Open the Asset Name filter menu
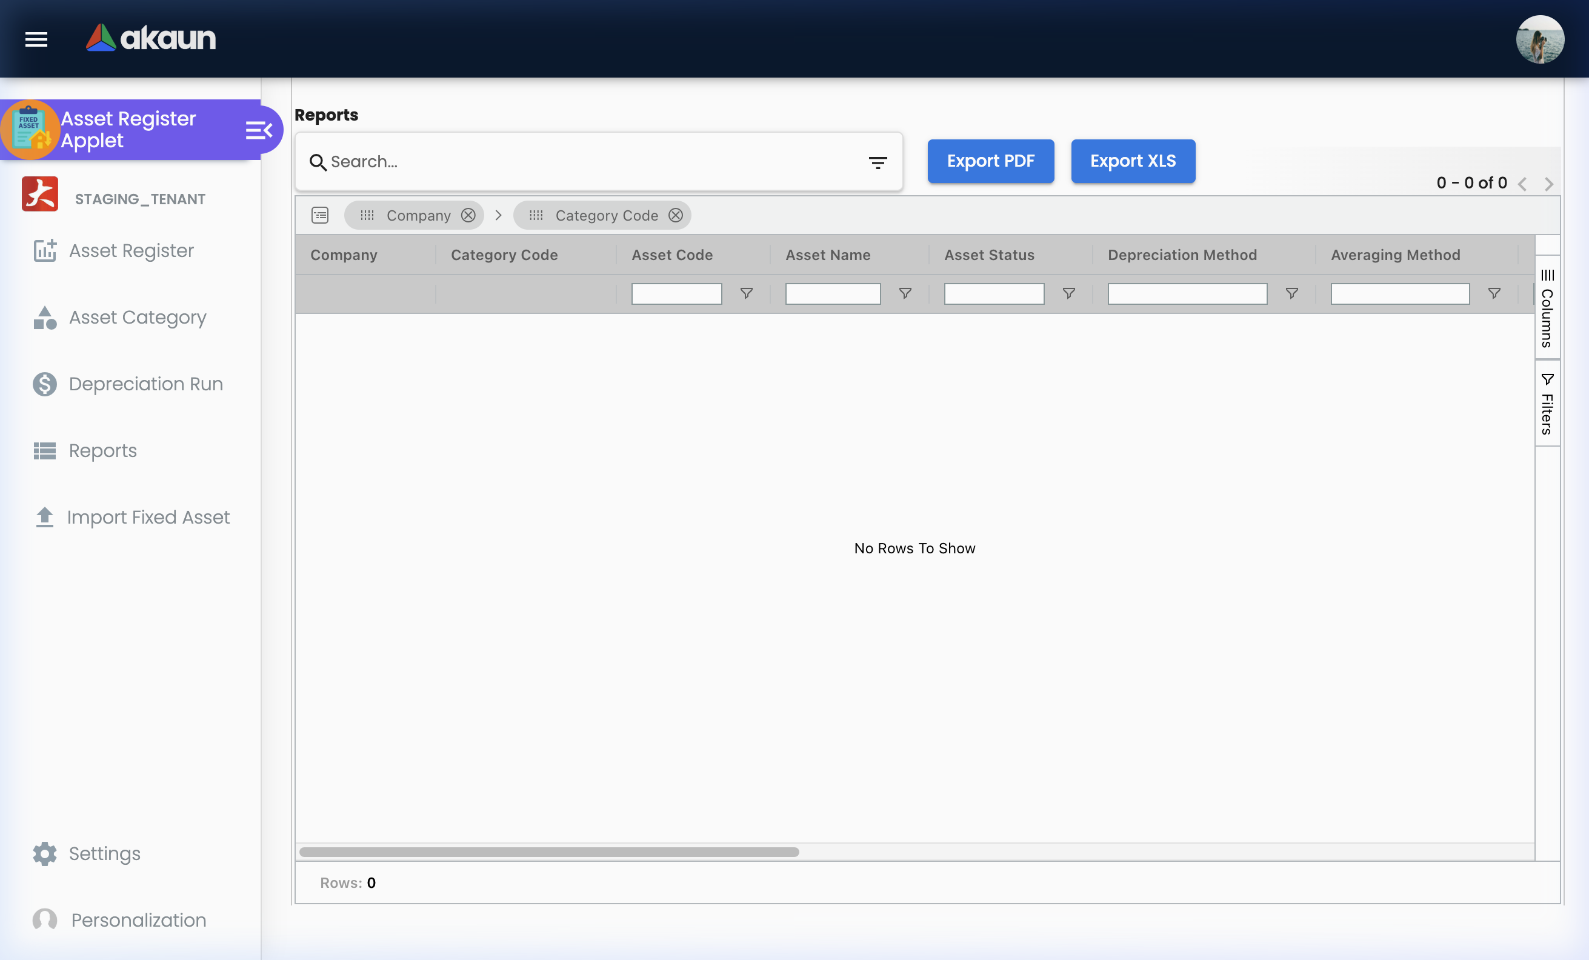 905,294
